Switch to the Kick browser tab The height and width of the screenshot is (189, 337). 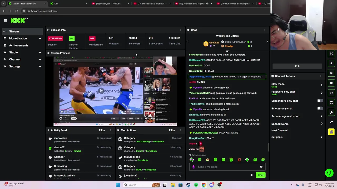click(69, 4)
